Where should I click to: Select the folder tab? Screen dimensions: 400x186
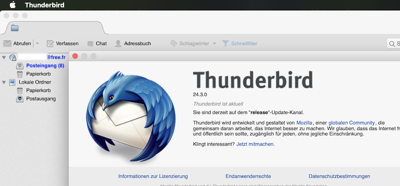(x=54, y=28)
